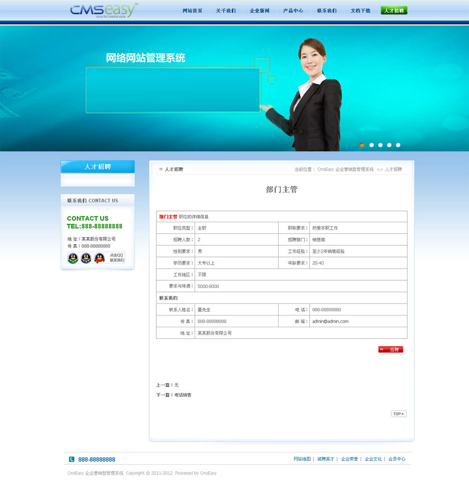Select the first orange banner slide dot
This screenshot has width=469, height=481.
pyautogui.click(x=362, y=145)
